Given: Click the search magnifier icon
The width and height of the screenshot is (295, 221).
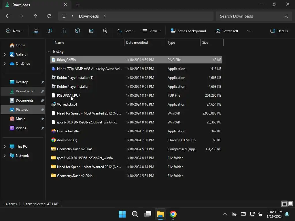Looking at the screenshot, I should 286,16.
